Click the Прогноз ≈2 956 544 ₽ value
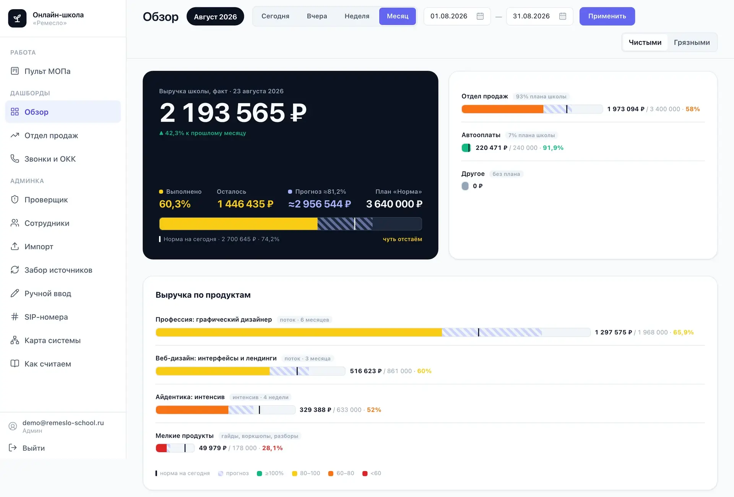Screen dimensions: 734x497 pyautogui.click(x=320, y=204)
